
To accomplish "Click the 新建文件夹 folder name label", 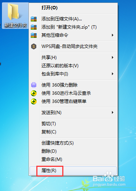I will tap(16, 25).
